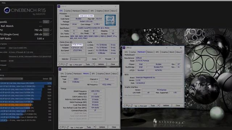Select Memory tab in Mainboard CPU-Z window
The image size is (232, 130).
(x=150, y=52)
